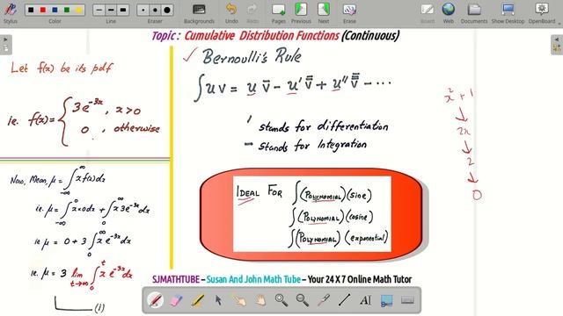Image resolution: width=563 pixels, height=316 pixels.
Task: Expand the left side panel tab
Action: tap(5, 45)
